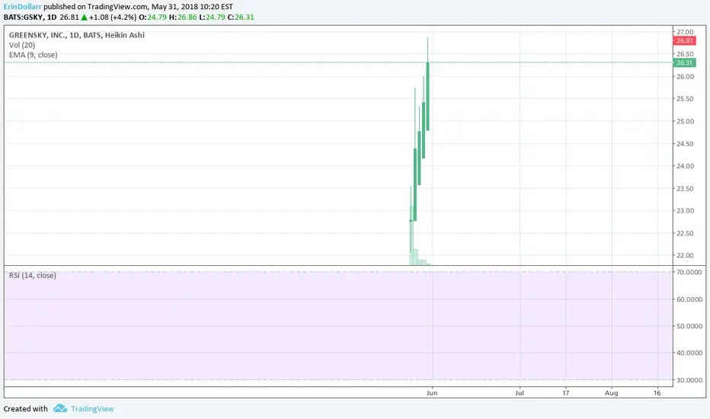Click the green up-arrow change indicator
The height and width of the screenshot is (419, 710).
(84, 18)
